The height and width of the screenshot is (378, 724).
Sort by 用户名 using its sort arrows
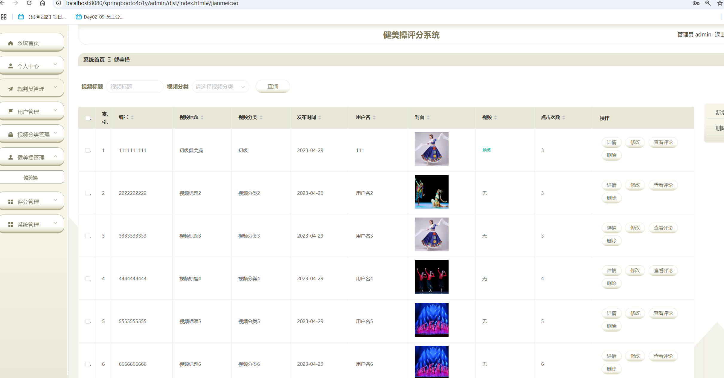[x=374, y=117]
